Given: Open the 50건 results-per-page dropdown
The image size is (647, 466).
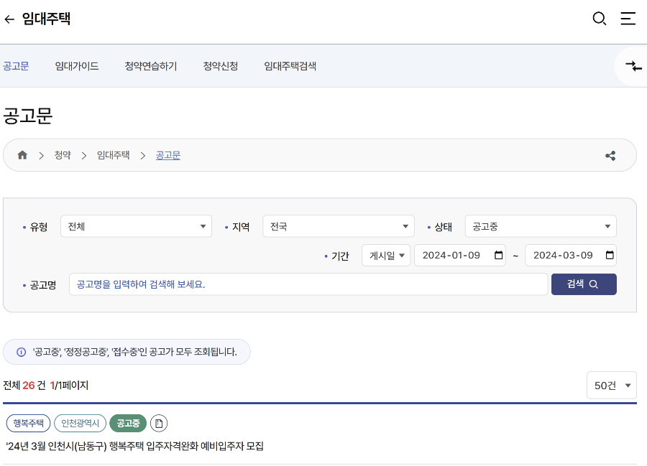Looking at the screenshot, I should 612,385.
